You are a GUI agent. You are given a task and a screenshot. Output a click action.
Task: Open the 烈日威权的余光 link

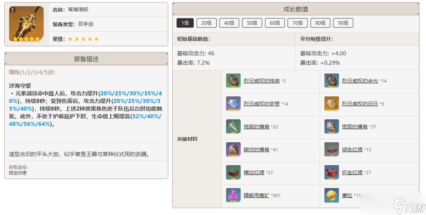(x=360, y=81)
